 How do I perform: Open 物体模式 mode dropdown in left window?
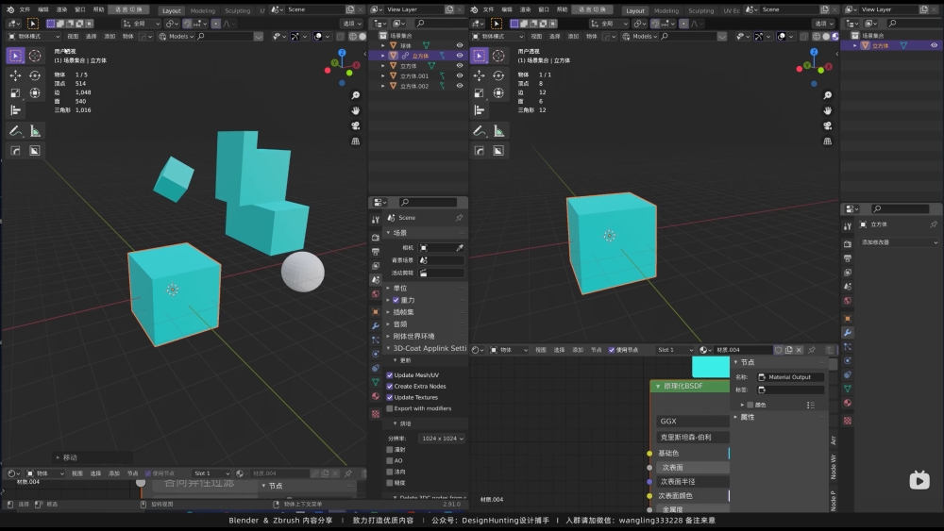point(34,36)
